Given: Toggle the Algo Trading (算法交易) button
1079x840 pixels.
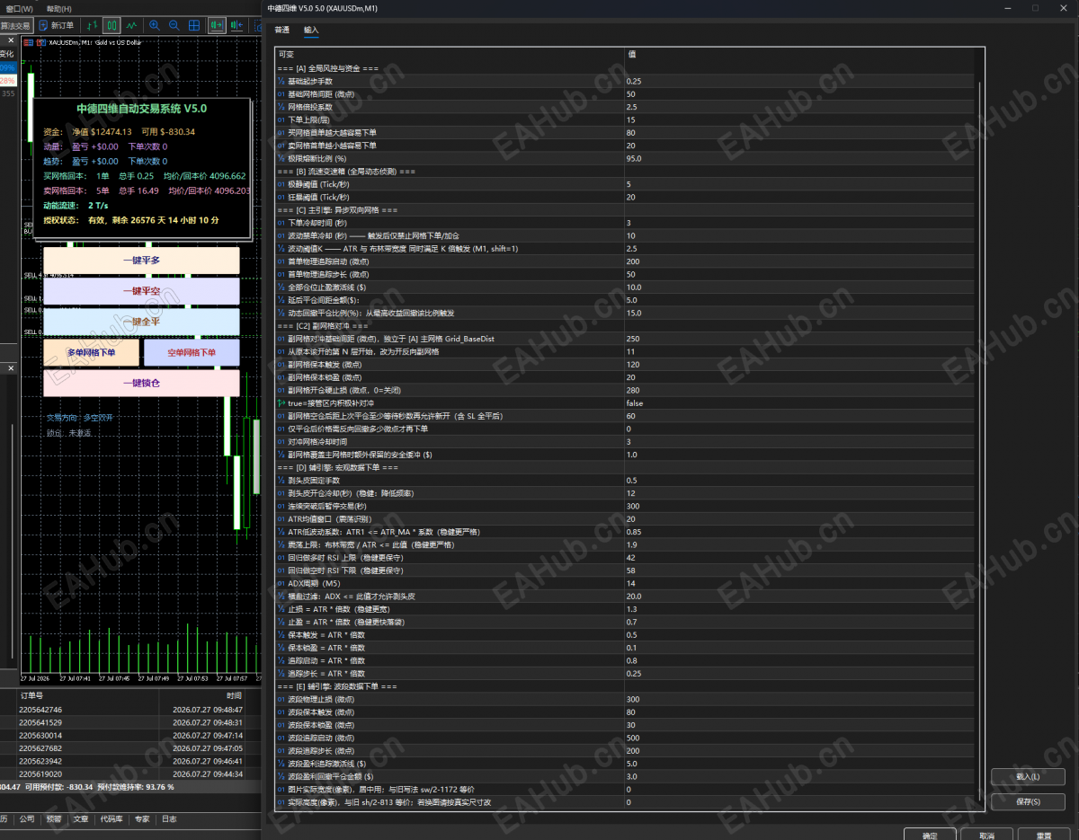Looking at the screenshot, I should (x=15, y=25).
